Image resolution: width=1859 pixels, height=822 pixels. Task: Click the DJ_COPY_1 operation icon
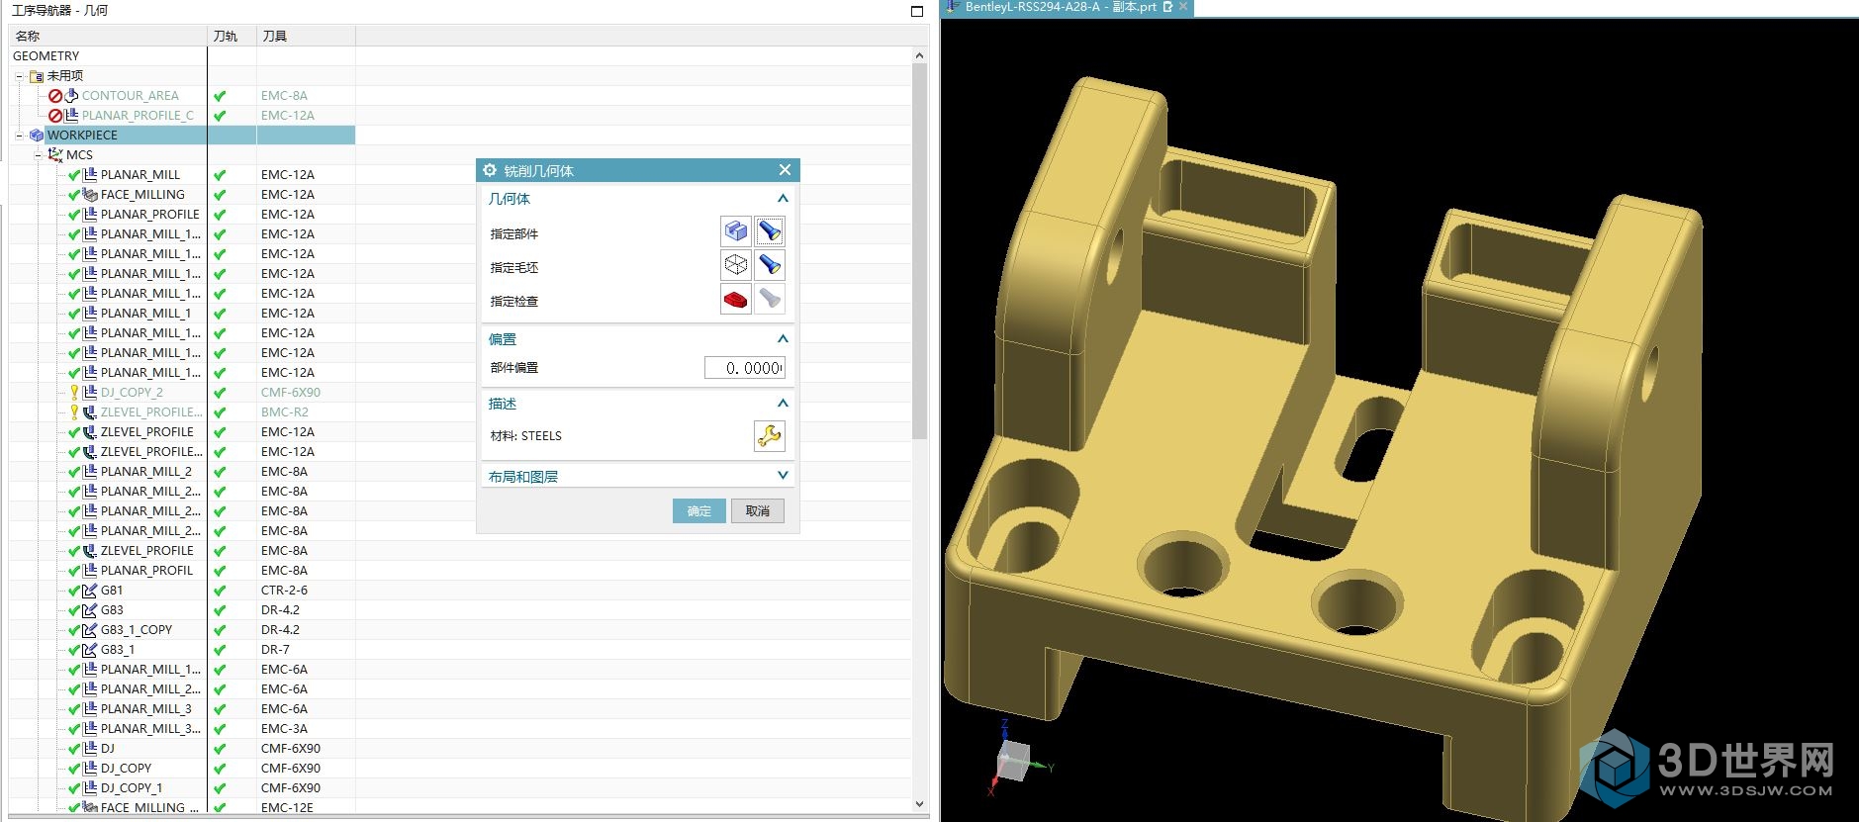click(90, 788)
